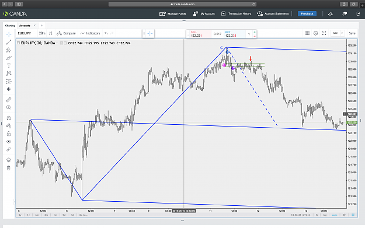365x228 pixels.
Task: Hide all drawings with eye icon
Action: pyautogui.click(x=9, y=142)
